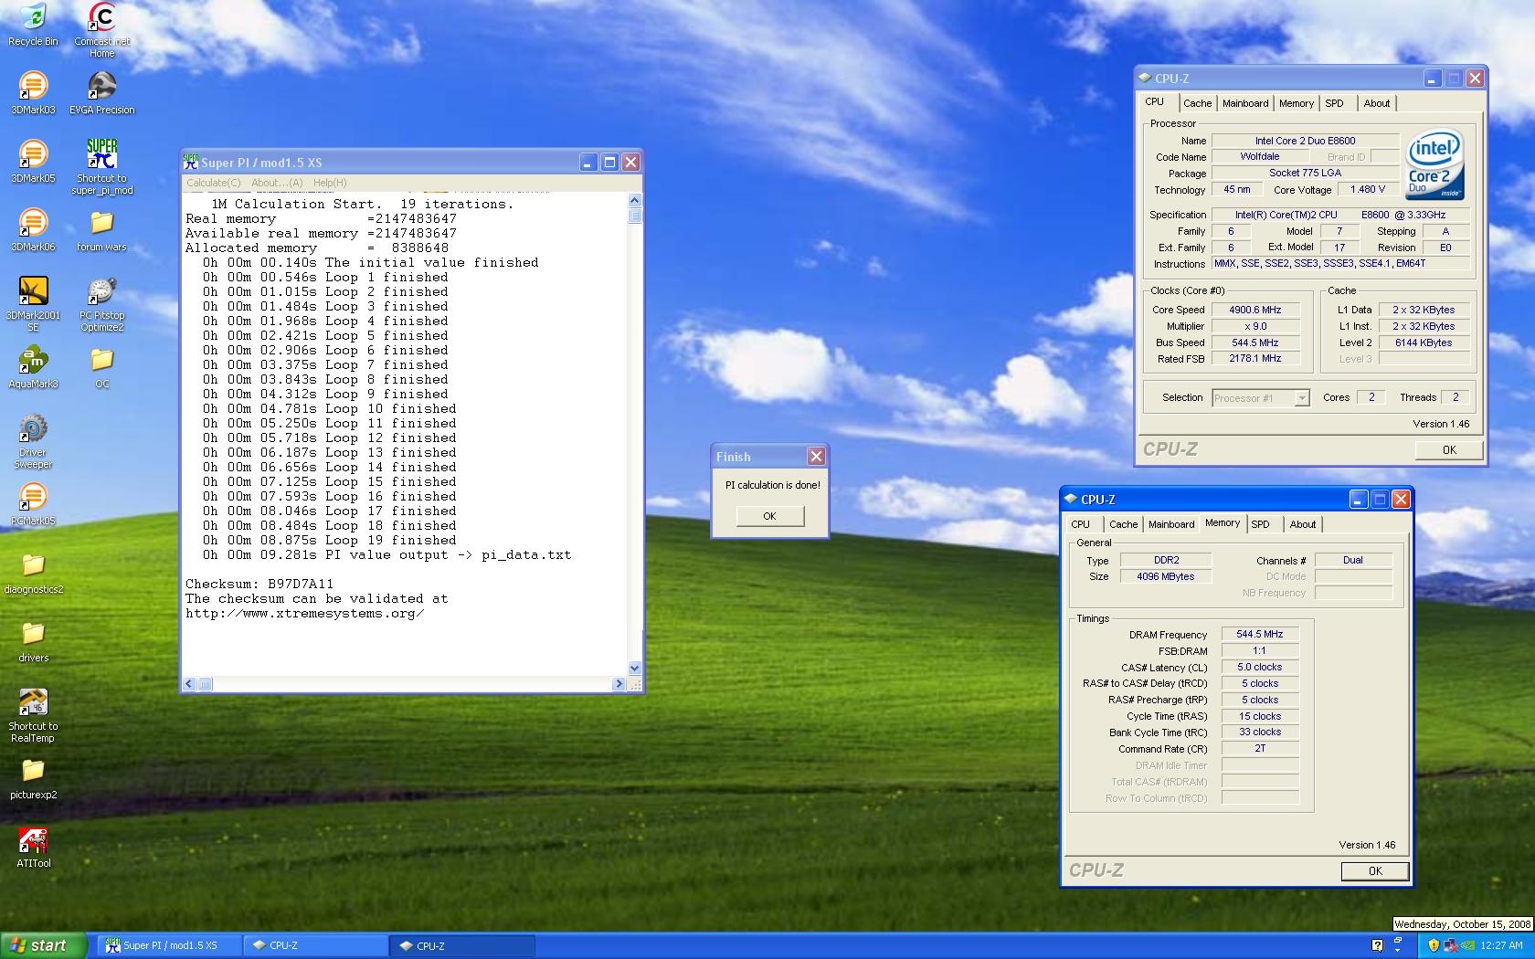Switch to Cache tab in lower CPU-Z
The width and height of the screenshot is (1535, 959).
1123,524
